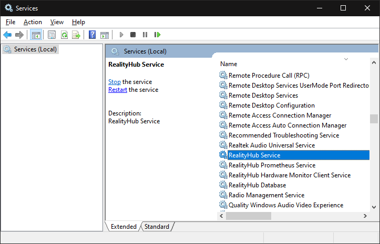Open the Help toolbar icon
The image size is (380, 244).
click(x=92, y=35)
